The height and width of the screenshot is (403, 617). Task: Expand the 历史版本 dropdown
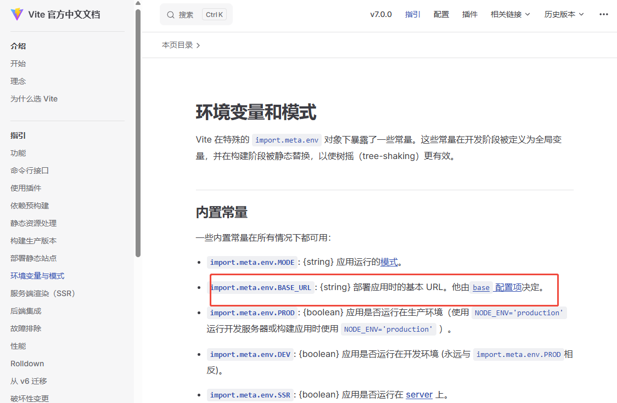(x=564, y=15)
